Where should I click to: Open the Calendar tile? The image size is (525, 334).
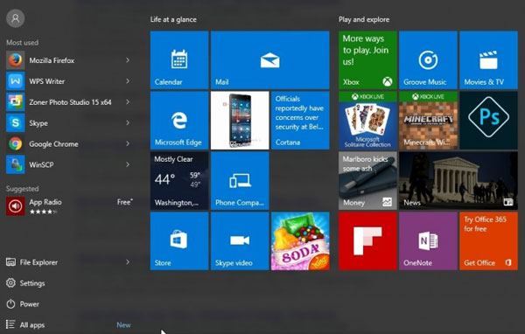coord(179,60)
